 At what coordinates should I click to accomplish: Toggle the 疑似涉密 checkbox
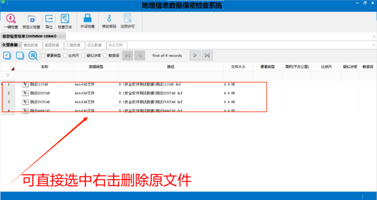coord(83,56)
